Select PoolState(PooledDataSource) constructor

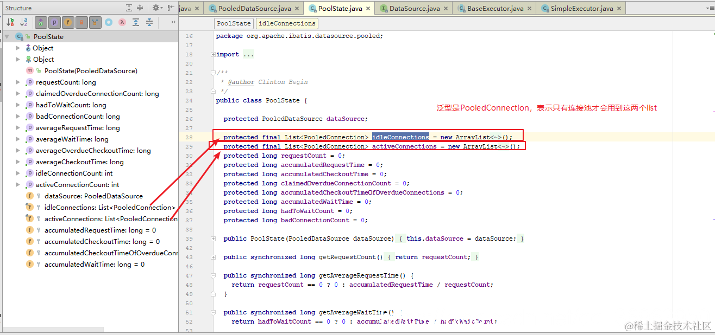91,71
